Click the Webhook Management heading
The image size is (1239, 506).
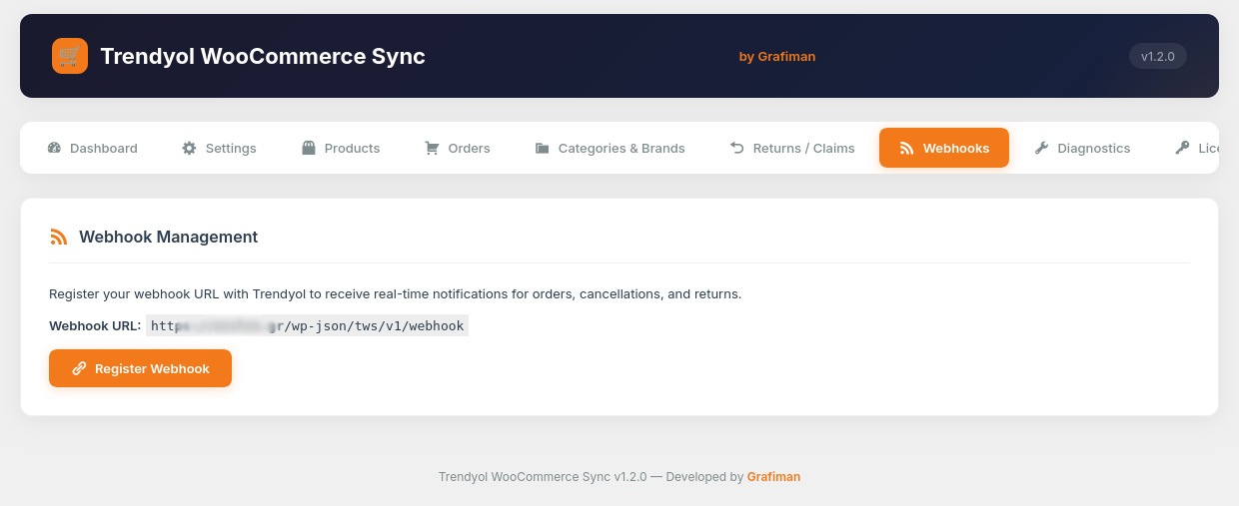point(168,237)
